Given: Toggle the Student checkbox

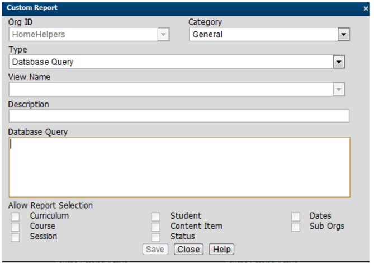Looking at the screenshot, I should coord(156,217).
